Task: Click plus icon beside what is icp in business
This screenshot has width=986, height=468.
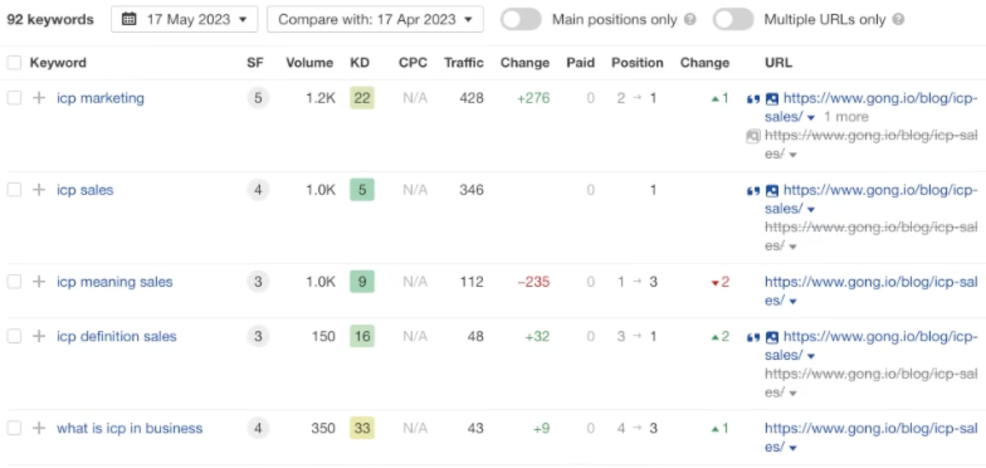Action: click(39, 428)
